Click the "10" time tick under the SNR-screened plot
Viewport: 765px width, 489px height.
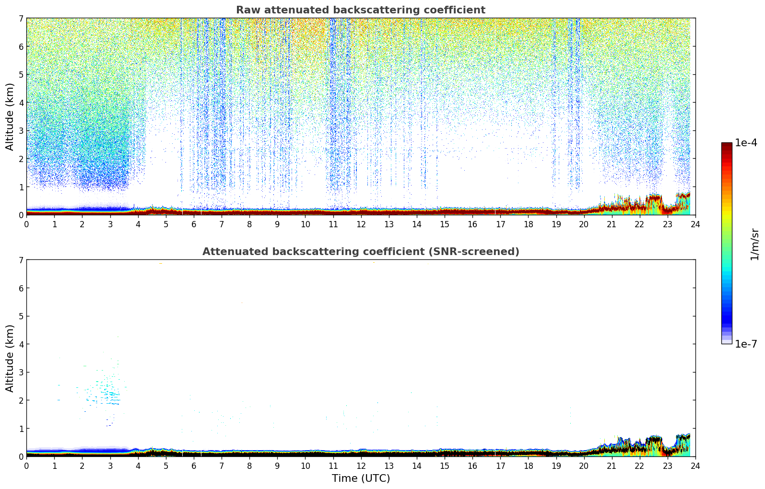[305, 466]
